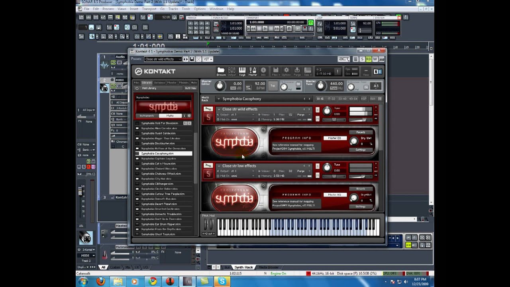This screenshot has height=287, width=510.
Task: Open File Explorer folder in taskbar
Action: coord(118,281)
